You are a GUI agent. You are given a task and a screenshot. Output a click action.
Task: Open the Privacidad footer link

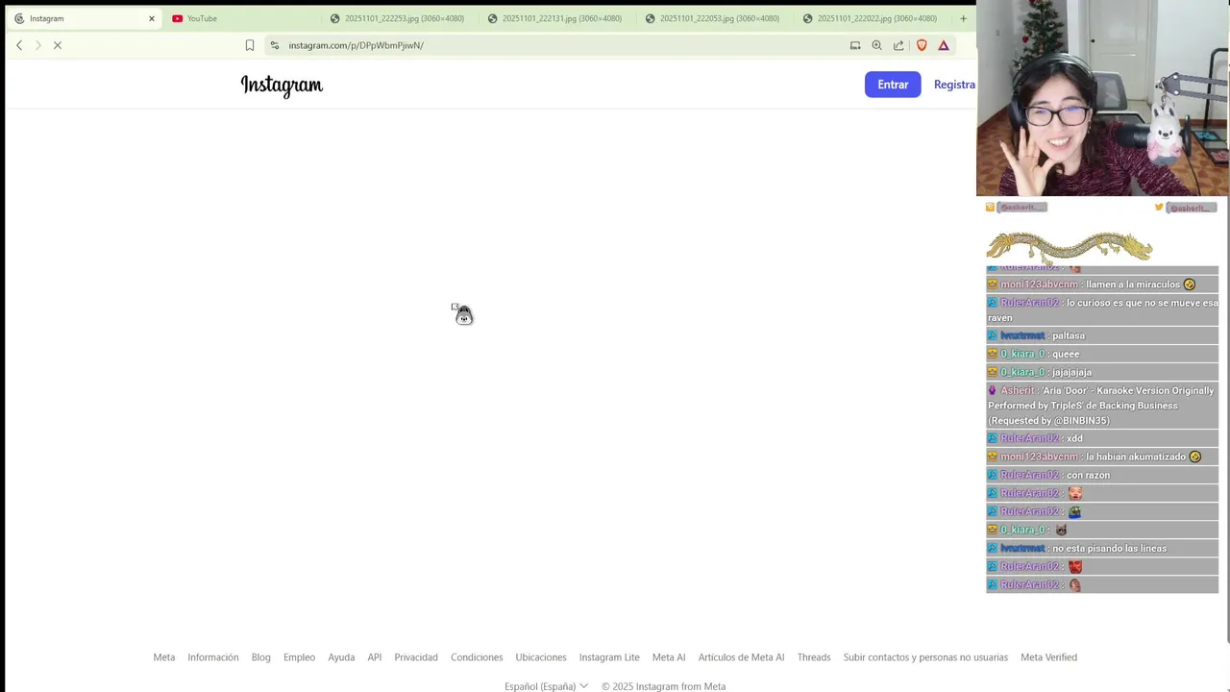pos(416,657)
